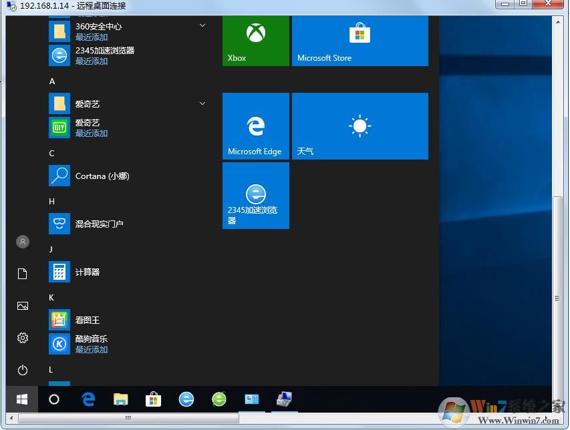The image size is (570, 430).
Task: Open the Microsoft Edge tile
Action: click(x=255, y=126)
